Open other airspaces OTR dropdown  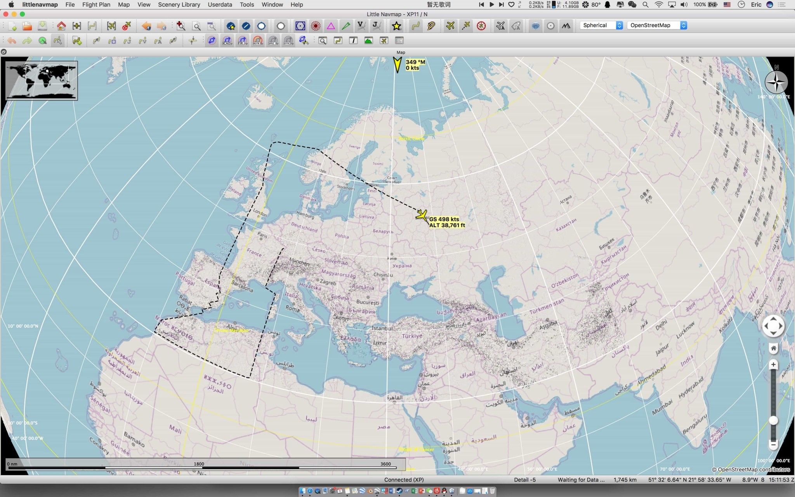288,41
